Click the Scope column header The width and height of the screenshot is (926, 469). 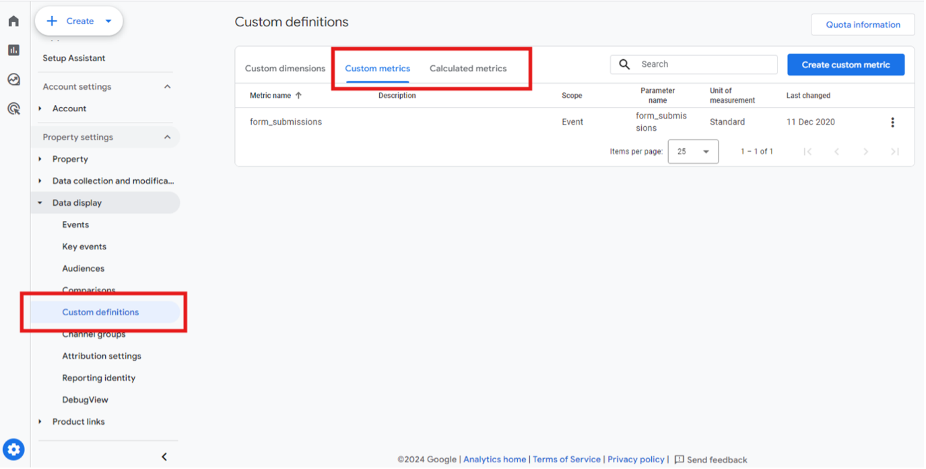(572, 96)
